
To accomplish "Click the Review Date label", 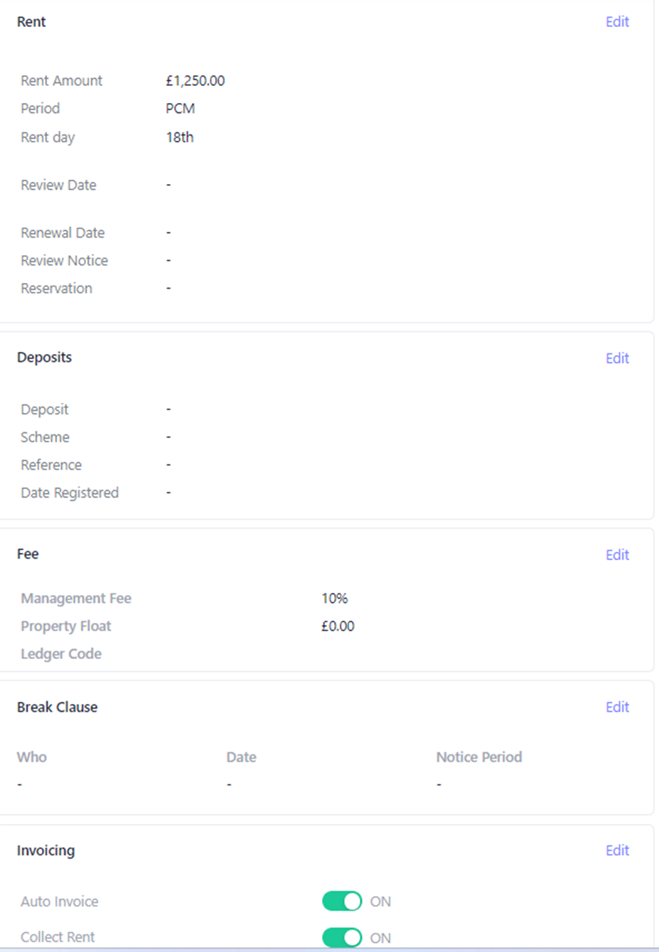I will (x=58, y=186).
